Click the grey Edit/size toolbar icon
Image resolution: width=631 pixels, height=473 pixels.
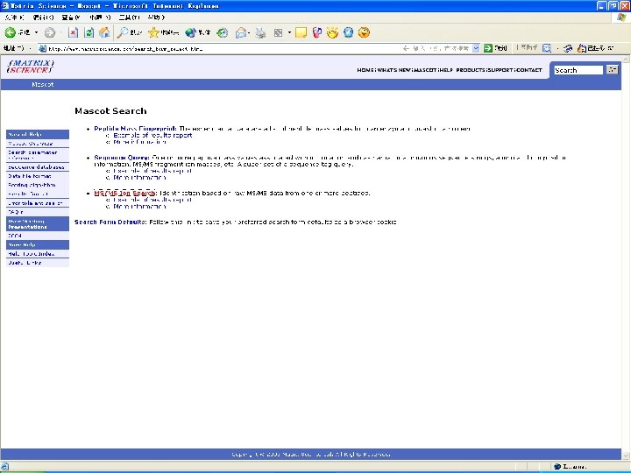pos(278,32)
